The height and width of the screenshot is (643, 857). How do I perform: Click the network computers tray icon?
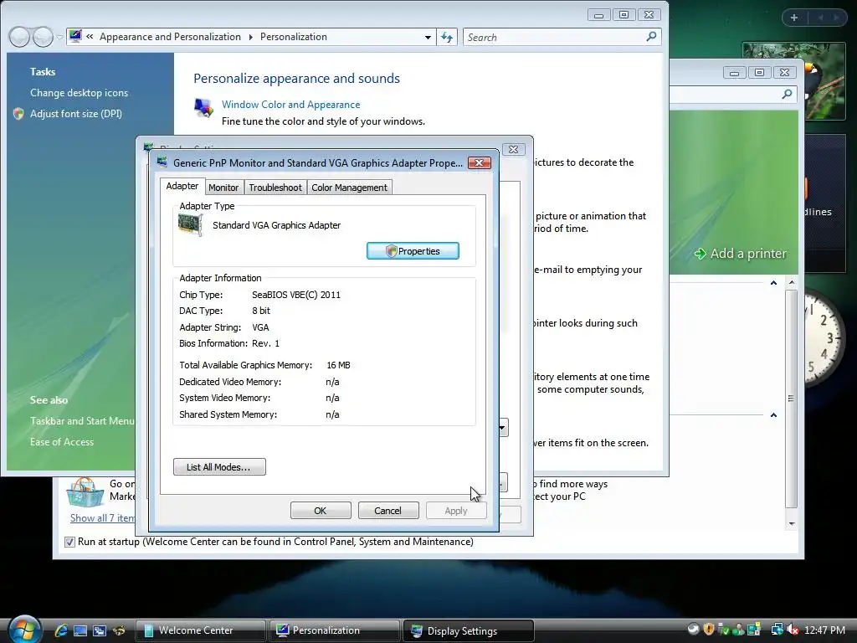tap(777, 630)
